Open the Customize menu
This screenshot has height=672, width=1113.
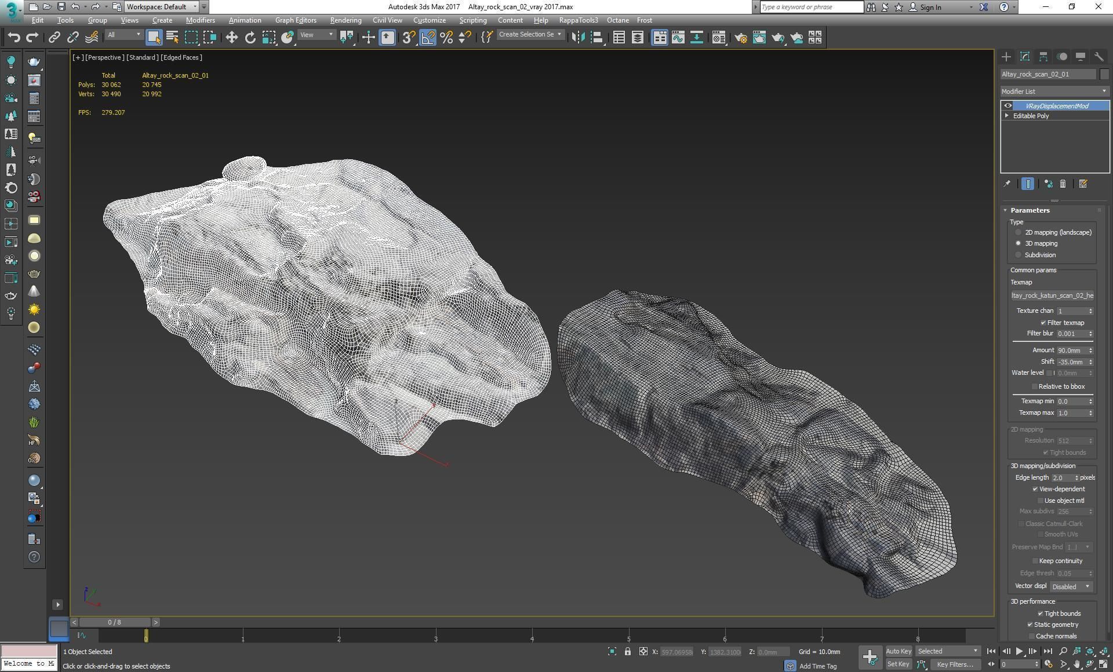click(430, 20)
